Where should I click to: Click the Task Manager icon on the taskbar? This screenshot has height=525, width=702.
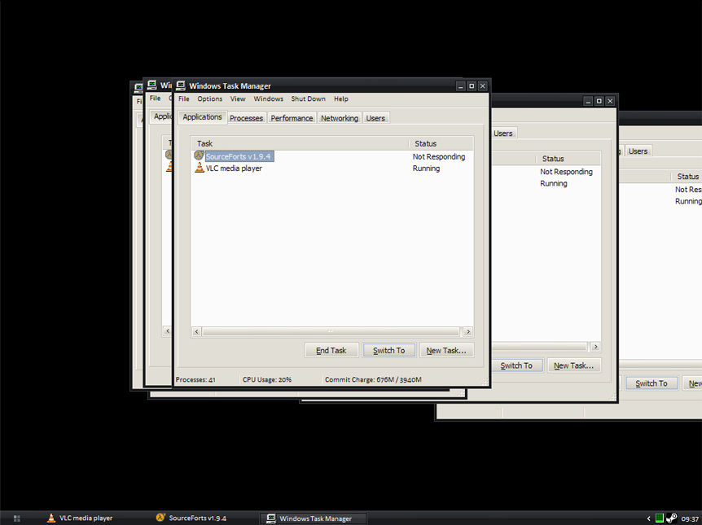coord(271,518)
